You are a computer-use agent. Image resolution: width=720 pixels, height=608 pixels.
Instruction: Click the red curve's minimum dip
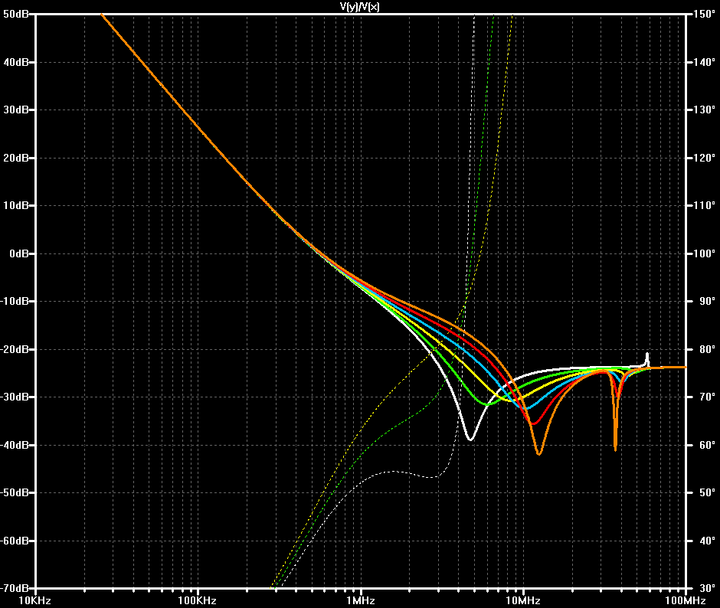[533, 423]
